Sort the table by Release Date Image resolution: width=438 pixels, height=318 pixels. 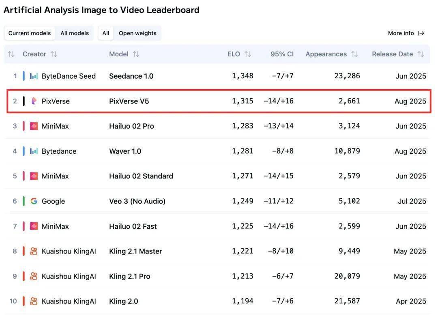[x=397, y=54]
